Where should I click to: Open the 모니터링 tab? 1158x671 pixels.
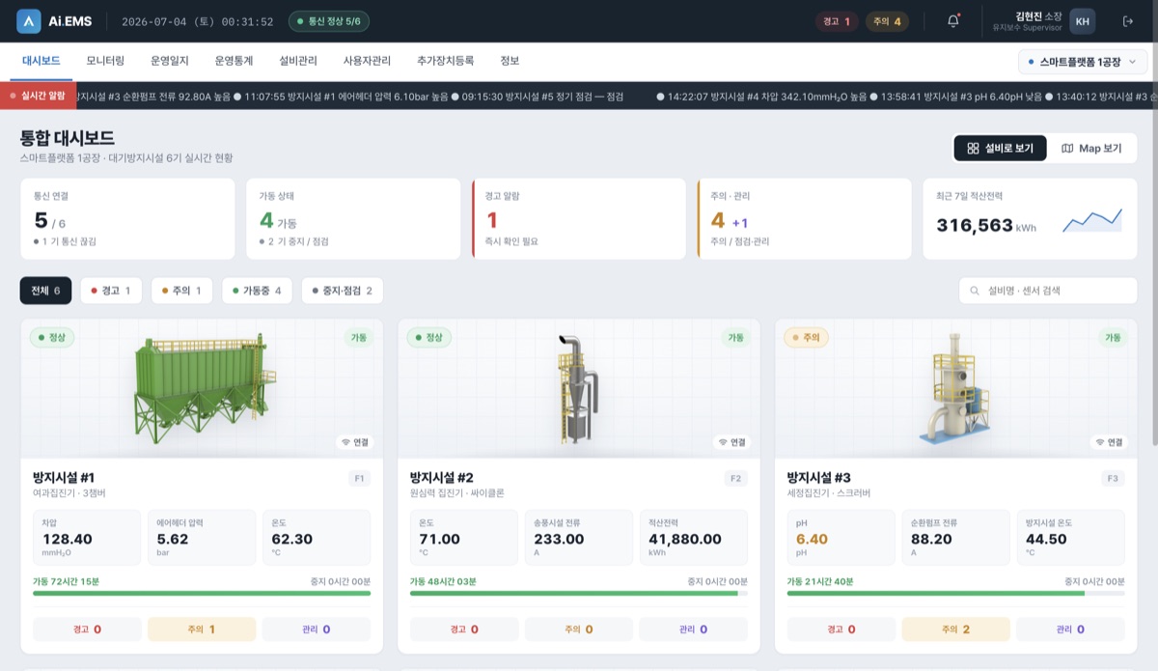coord(105,61)
